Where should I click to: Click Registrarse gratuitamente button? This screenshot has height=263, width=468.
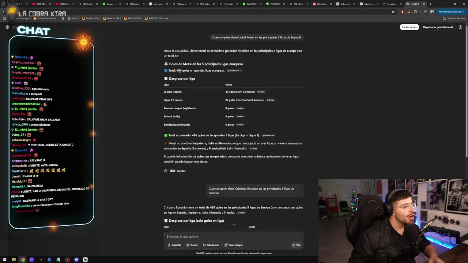click(x=438, y=27)
